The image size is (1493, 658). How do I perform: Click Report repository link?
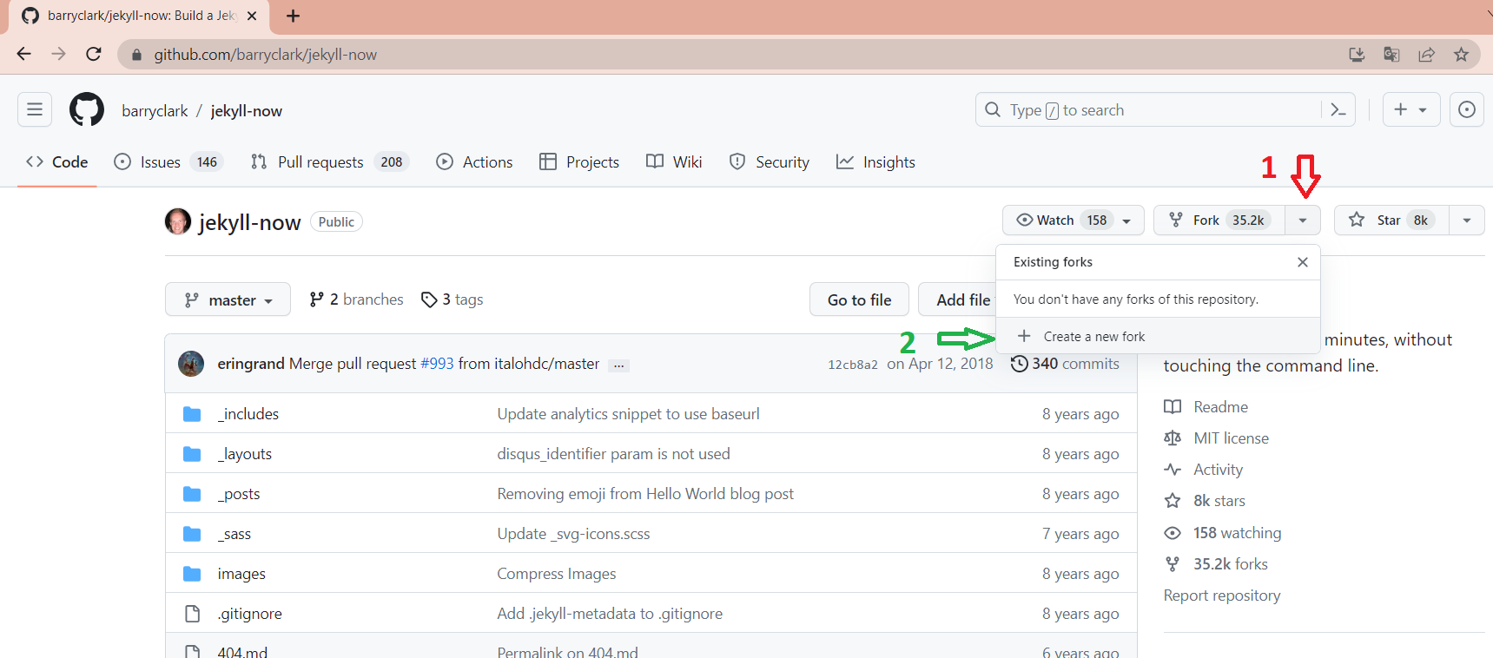(1222, 595)
